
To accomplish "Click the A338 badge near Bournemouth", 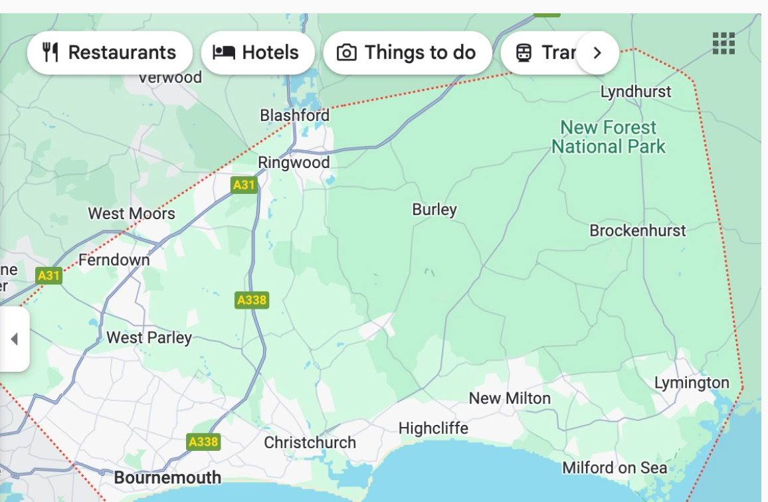I will (x=203, y=440).
